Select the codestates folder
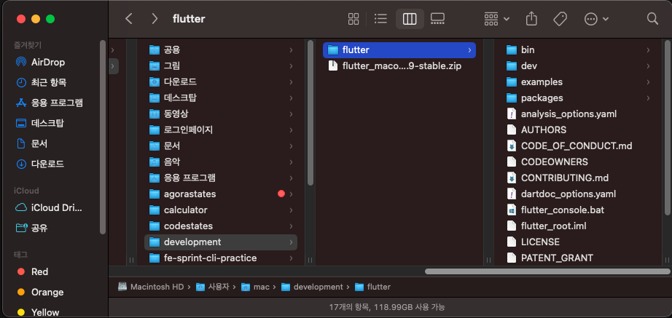This screenshot has width=672, height=318. pyautogui.click(x=221, y=226)
